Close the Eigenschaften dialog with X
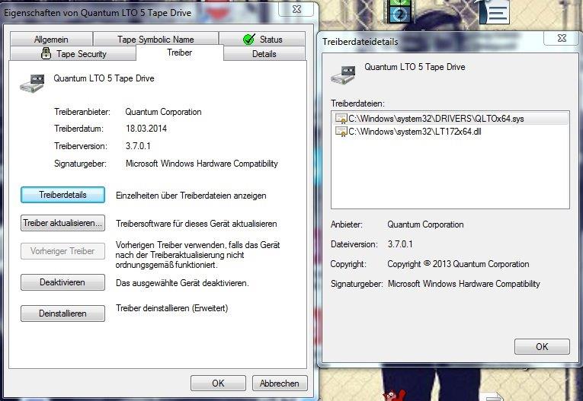This screenshot has width=583, height=401. [296, 9]
